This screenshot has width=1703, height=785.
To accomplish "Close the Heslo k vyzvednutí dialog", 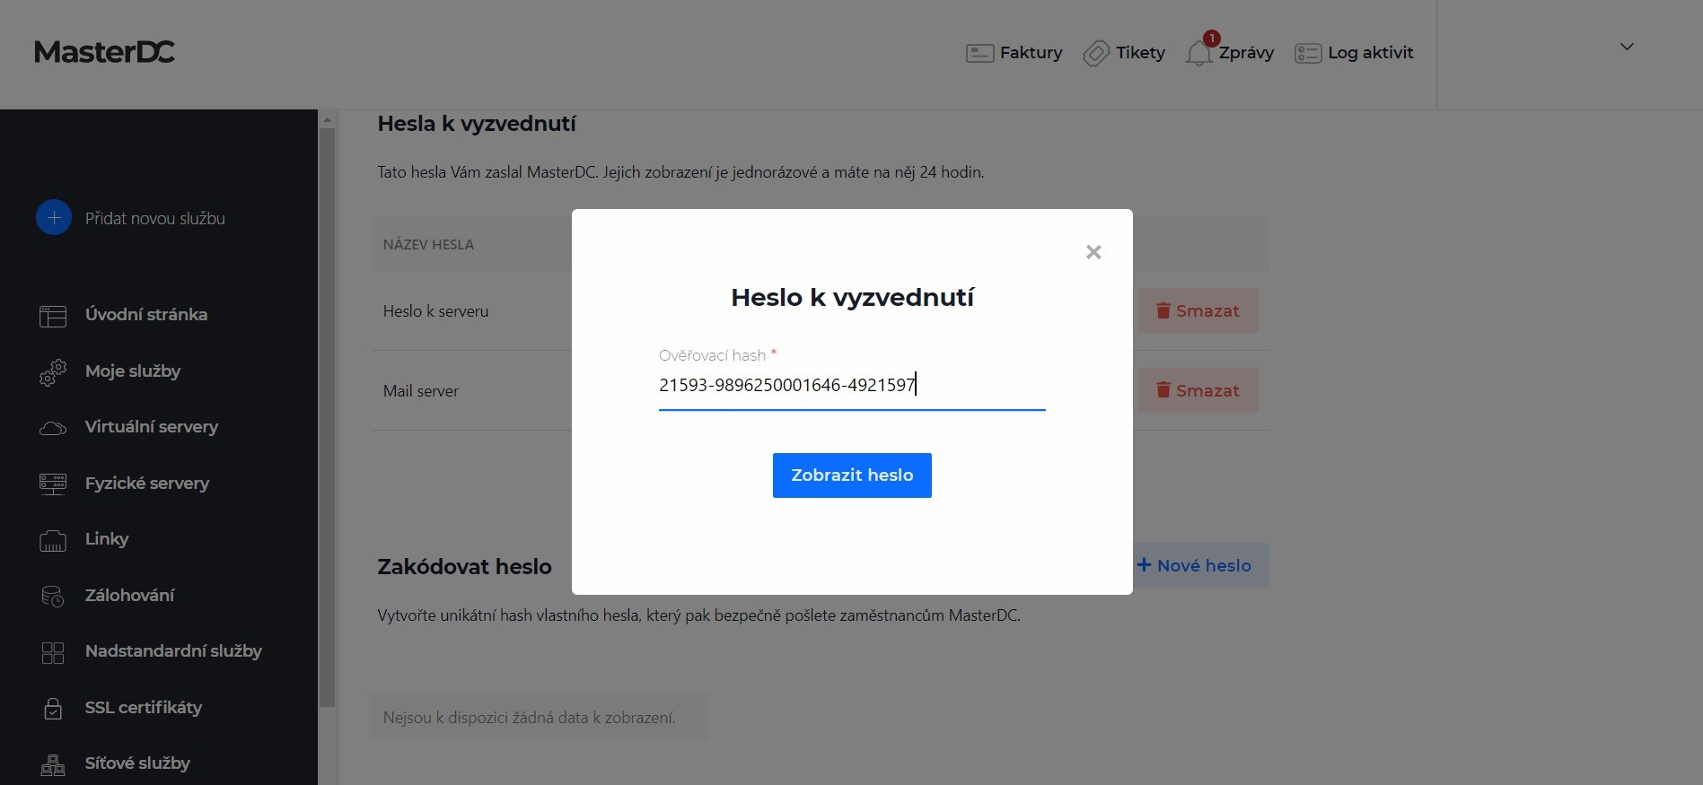I will pyautogui.click(x=1093, y=252).
